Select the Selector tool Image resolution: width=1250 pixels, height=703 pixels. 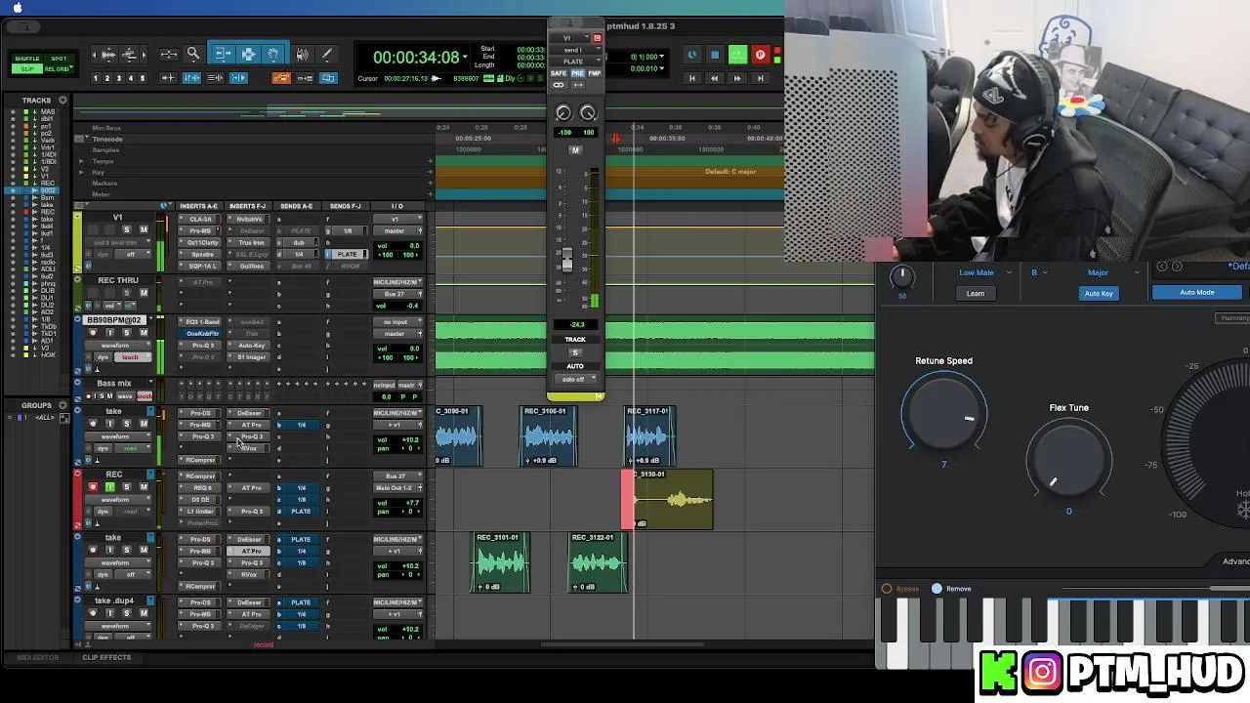[x=248, y=55]
